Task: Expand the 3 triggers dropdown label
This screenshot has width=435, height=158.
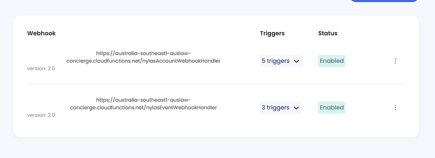Action: point(275,107)
